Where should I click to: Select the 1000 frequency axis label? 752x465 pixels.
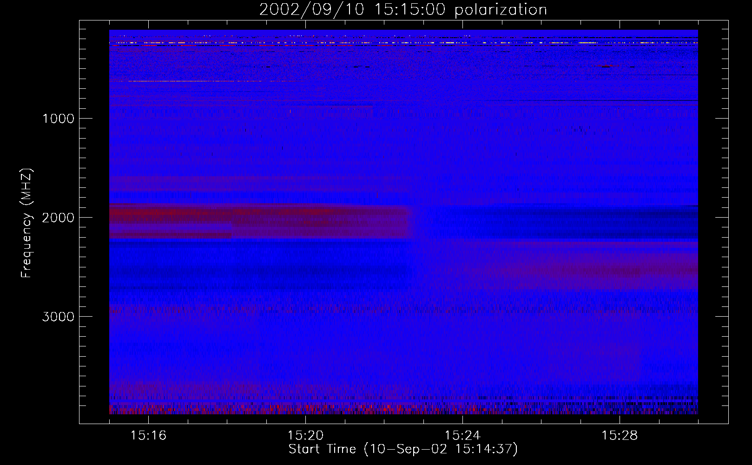pyautogui.click(x=58, y=119)
